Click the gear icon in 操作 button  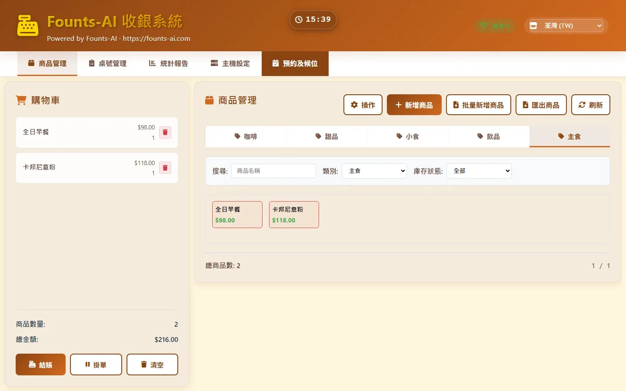[x=354, y=105]
